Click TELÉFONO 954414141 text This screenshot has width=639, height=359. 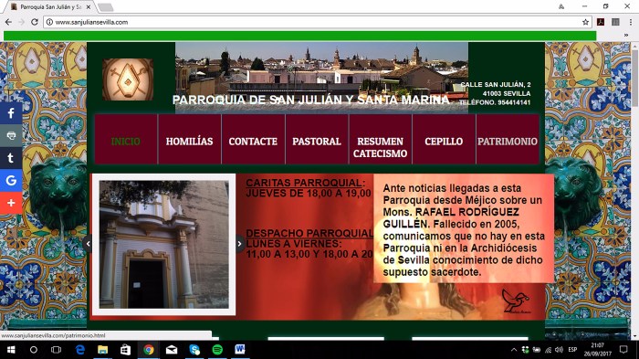[x=495, y=102]
